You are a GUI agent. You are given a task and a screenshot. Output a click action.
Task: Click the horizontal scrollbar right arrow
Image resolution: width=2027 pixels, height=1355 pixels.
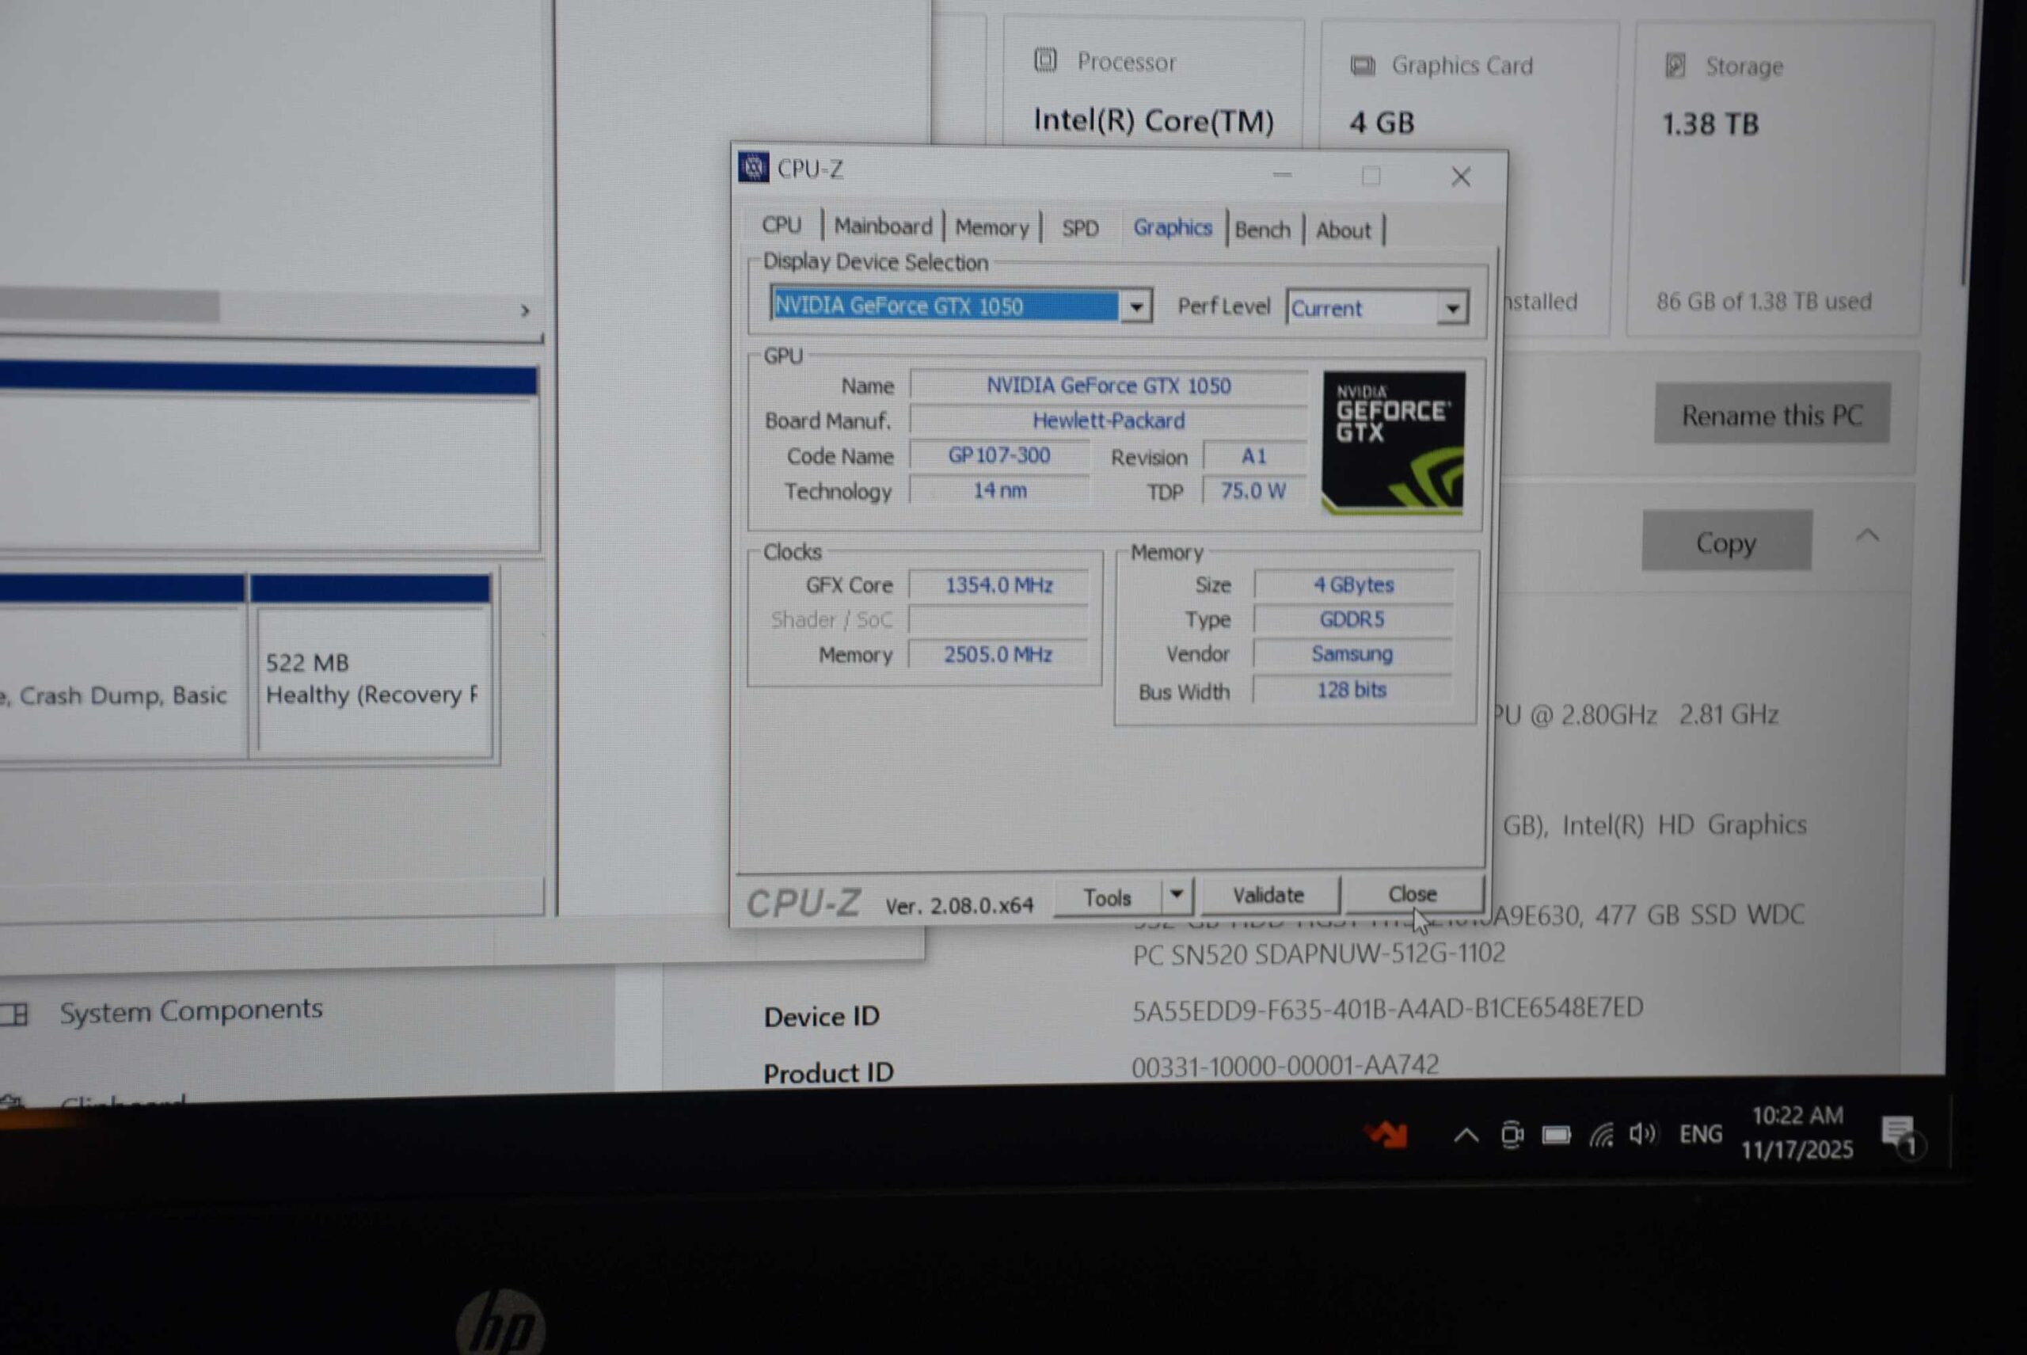click(x=524, y=311)
